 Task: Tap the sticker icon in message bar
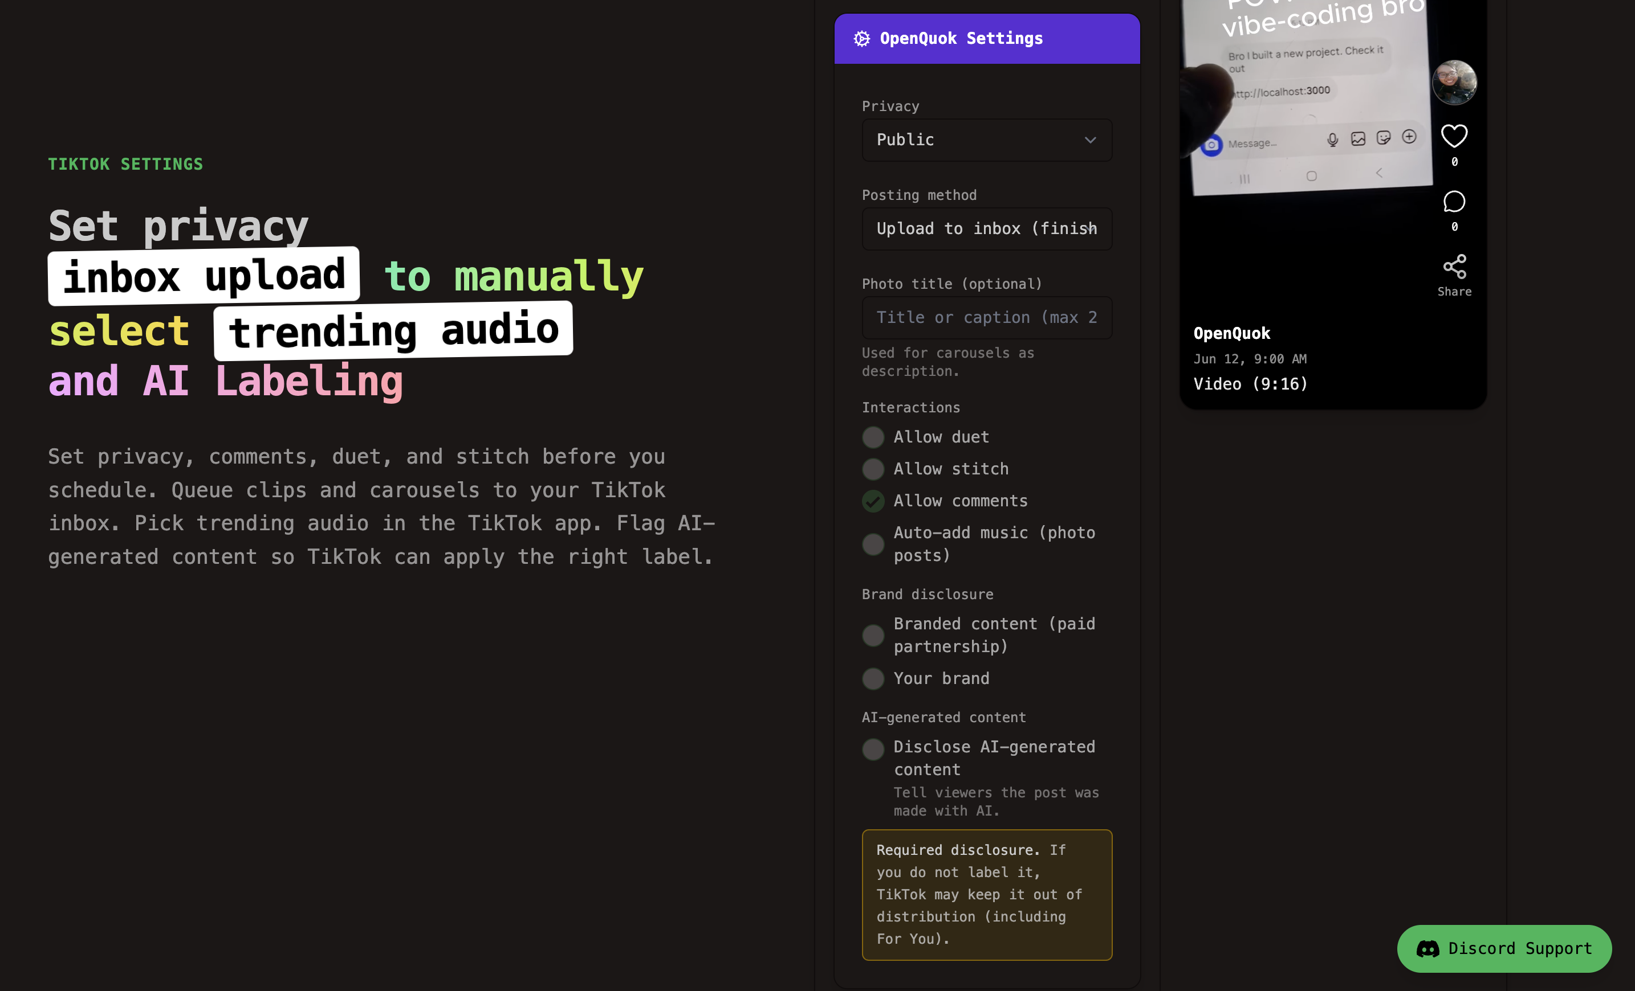(x=1383, y=137)
